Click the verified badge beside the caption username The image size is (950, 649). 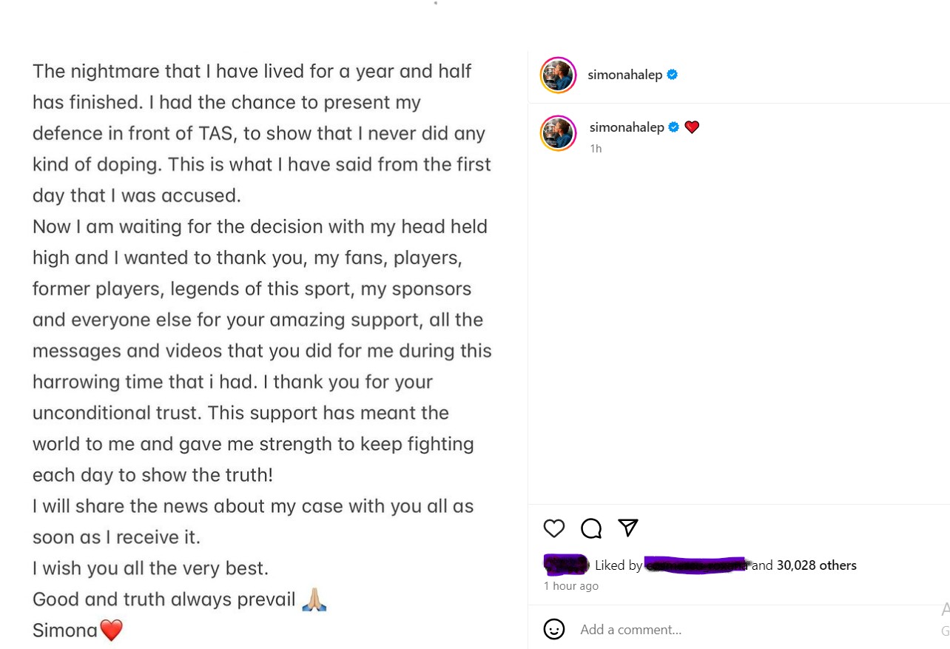tap(673, 127)
